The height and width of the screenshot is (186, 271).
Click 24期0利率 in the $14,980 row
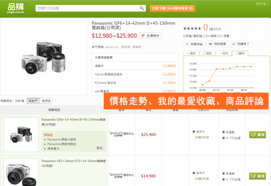202,179
